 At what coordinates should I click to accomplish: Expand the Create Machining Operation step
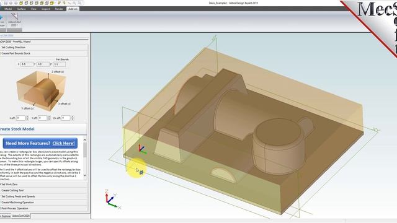(x=44, y=203)
